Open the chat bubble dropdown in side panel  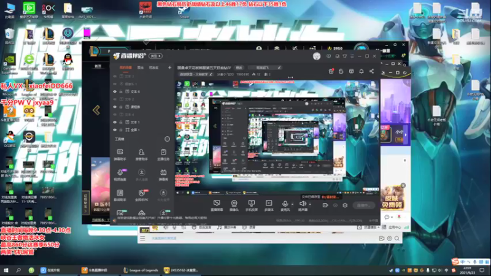(x=389, y=217)
